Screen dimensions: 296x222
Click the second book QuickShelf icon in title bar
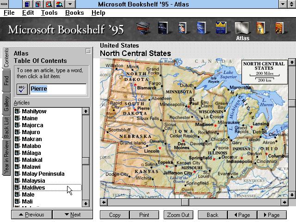[38, 4]
